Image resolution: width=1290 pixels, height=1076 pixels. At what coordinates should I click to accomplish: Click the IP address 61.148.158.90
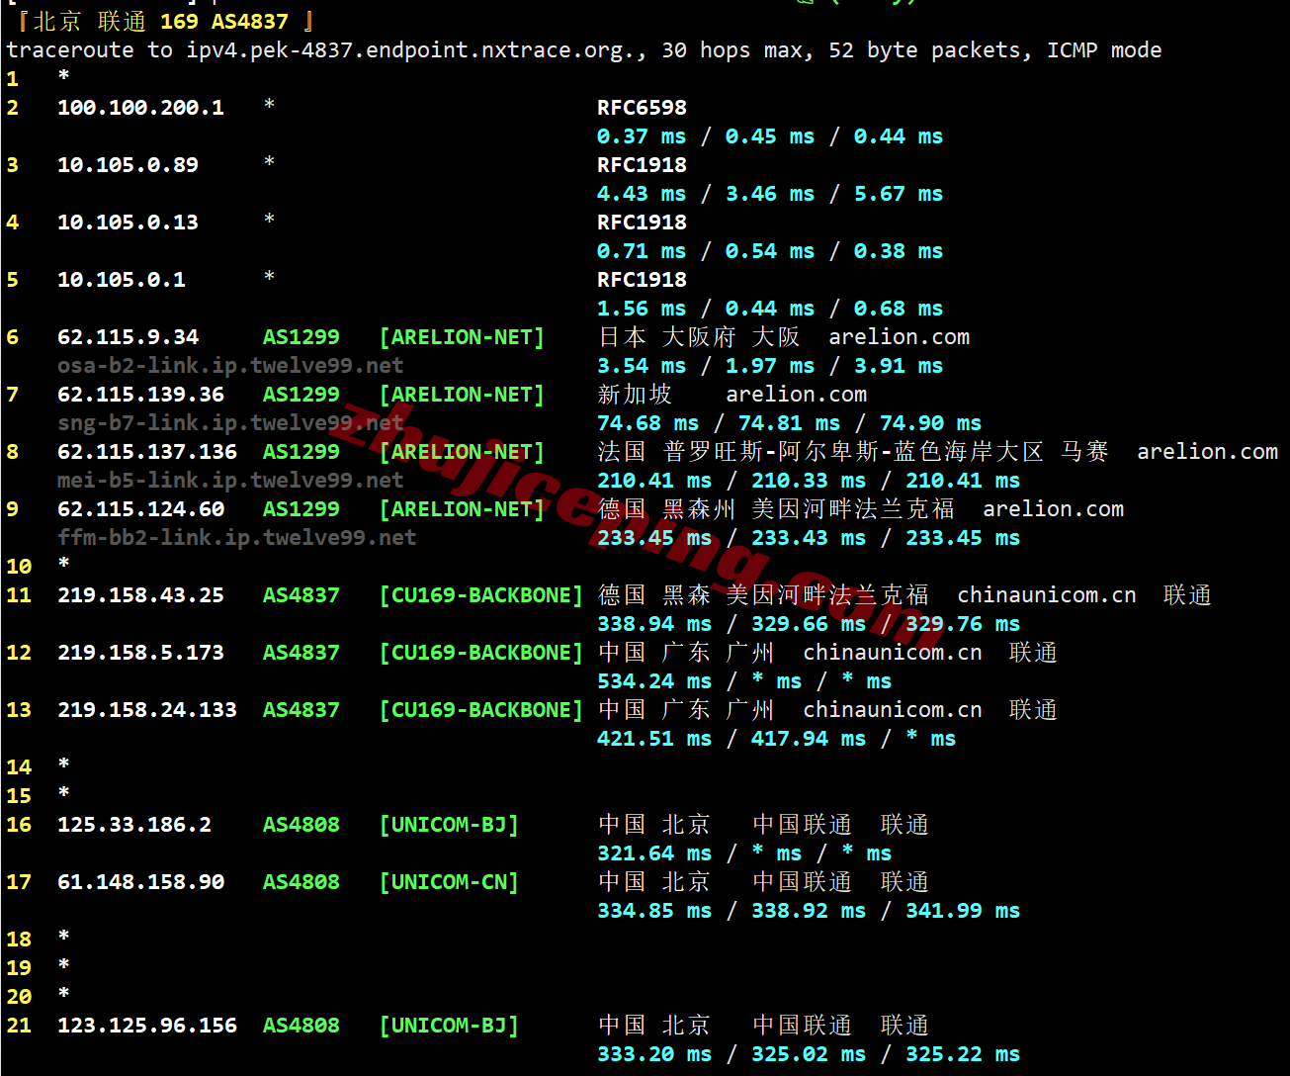point(140,882)
